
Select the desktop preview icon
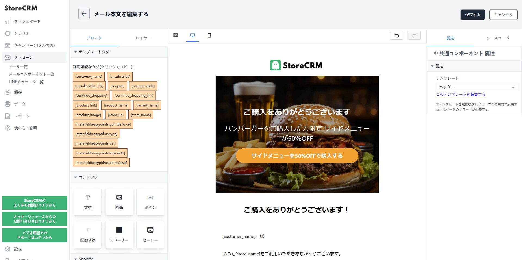click(192, 35)
